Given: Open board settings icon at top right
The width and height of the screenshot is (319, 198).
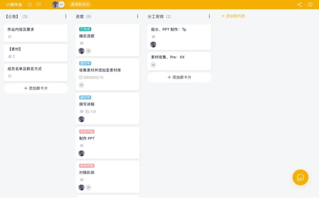Looking at the screenshot, I should tap(310, 5).
